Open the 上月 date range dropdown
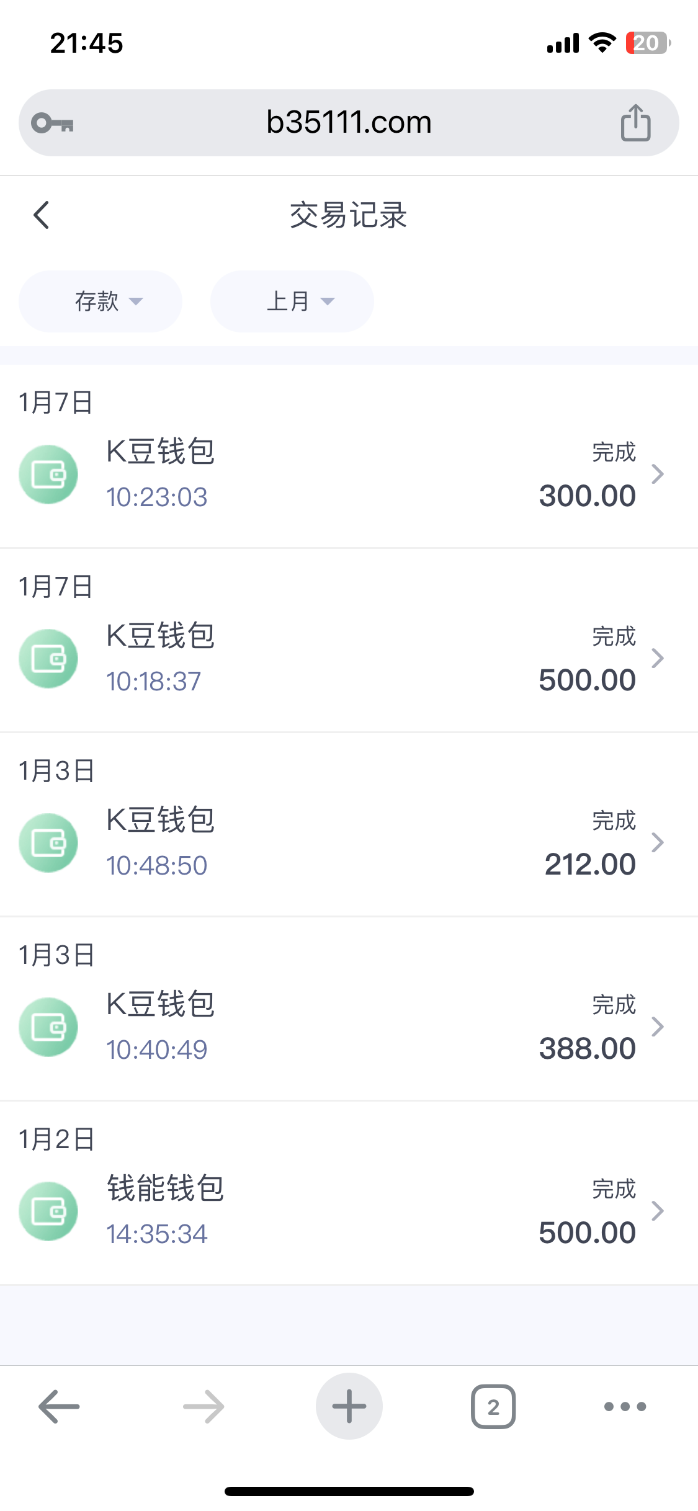 coord(292,301)
